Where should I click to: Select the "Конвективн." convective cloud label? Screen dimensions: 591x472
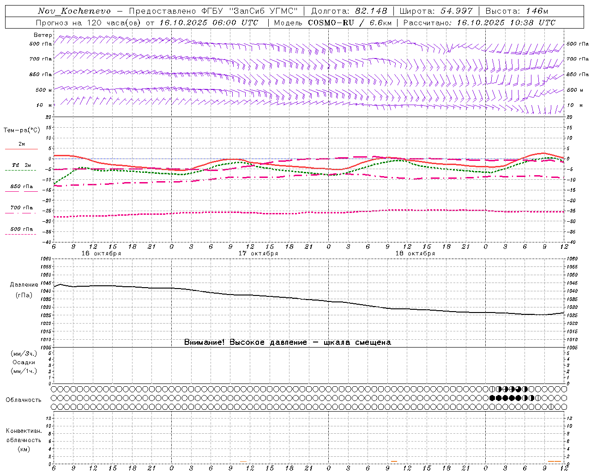coord(24,431)
